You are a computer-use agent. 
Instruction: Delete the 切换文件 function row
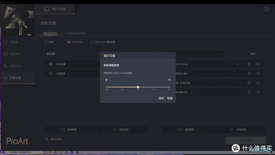249,92
